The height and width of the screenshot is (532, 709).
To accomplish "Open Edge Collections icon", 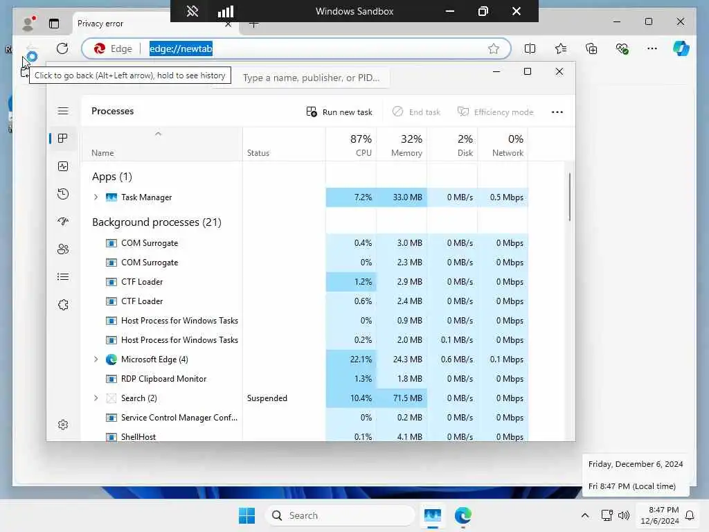I will (591, 48).
